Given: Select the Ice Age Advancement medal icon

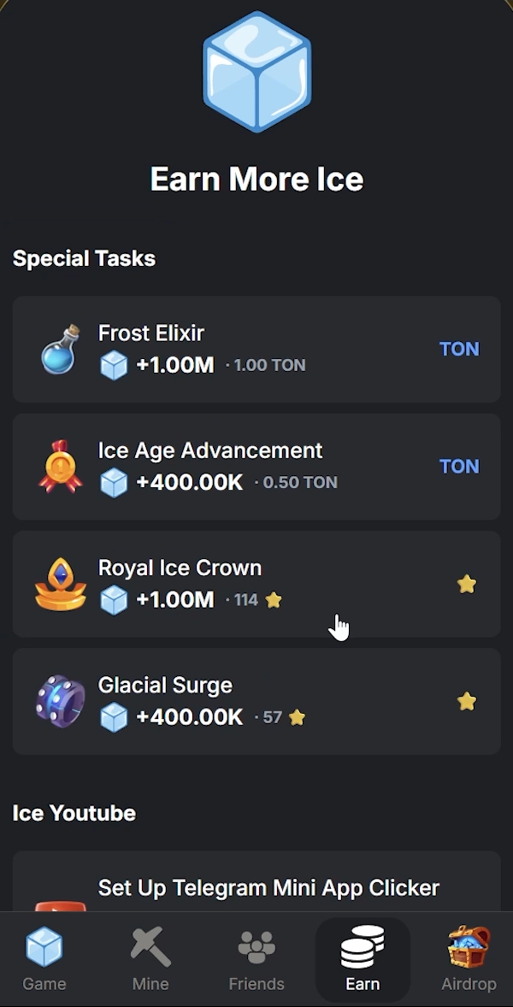Looking at the screenshot, I should [58, 466].
